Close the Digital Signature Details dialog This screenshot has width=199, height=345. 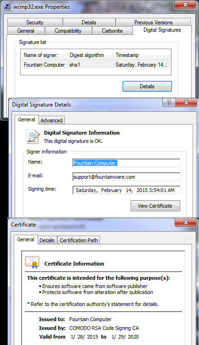(x=186, y=102)
